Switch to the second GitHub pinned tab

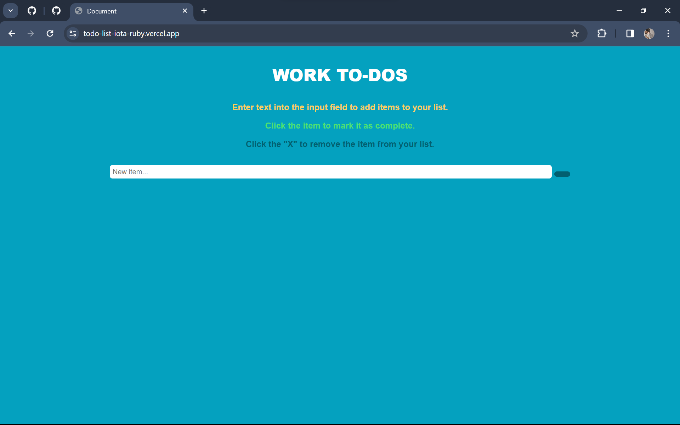pyautogui.click(x=56, y=11)
